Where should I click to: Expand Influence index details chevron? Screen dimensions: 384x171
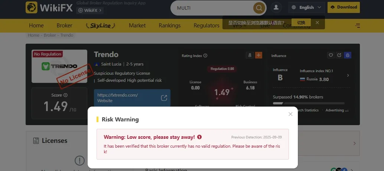[x=348, y=76]
